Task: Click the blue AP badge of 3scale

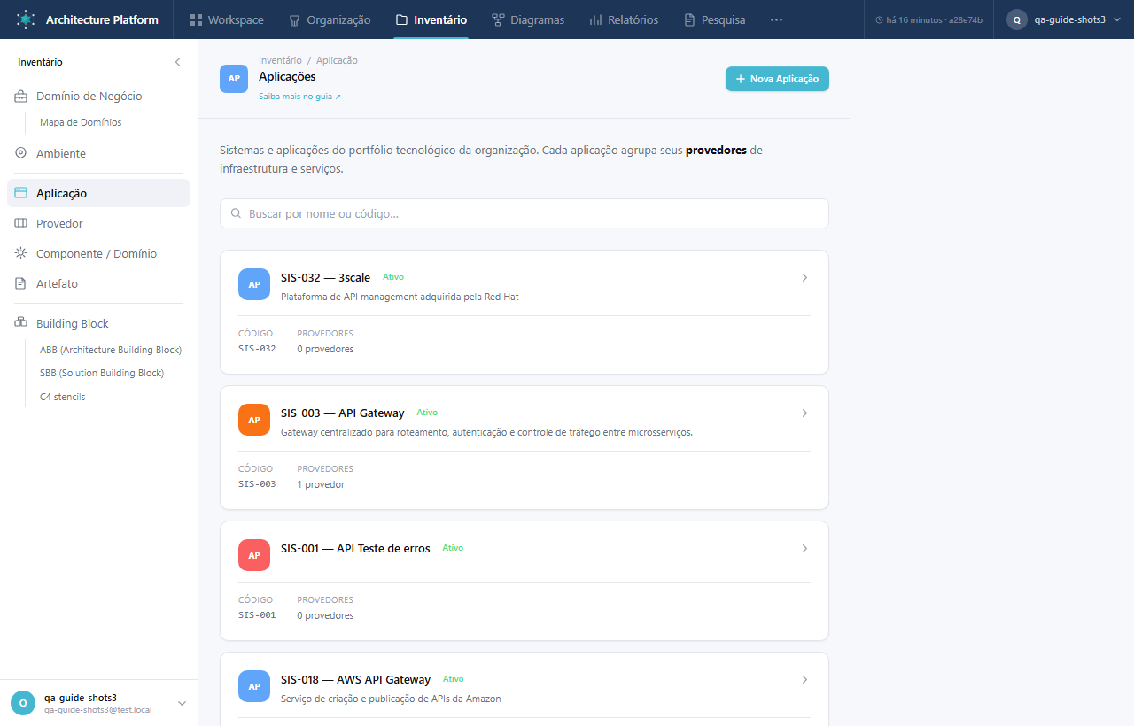Action: 254,284
